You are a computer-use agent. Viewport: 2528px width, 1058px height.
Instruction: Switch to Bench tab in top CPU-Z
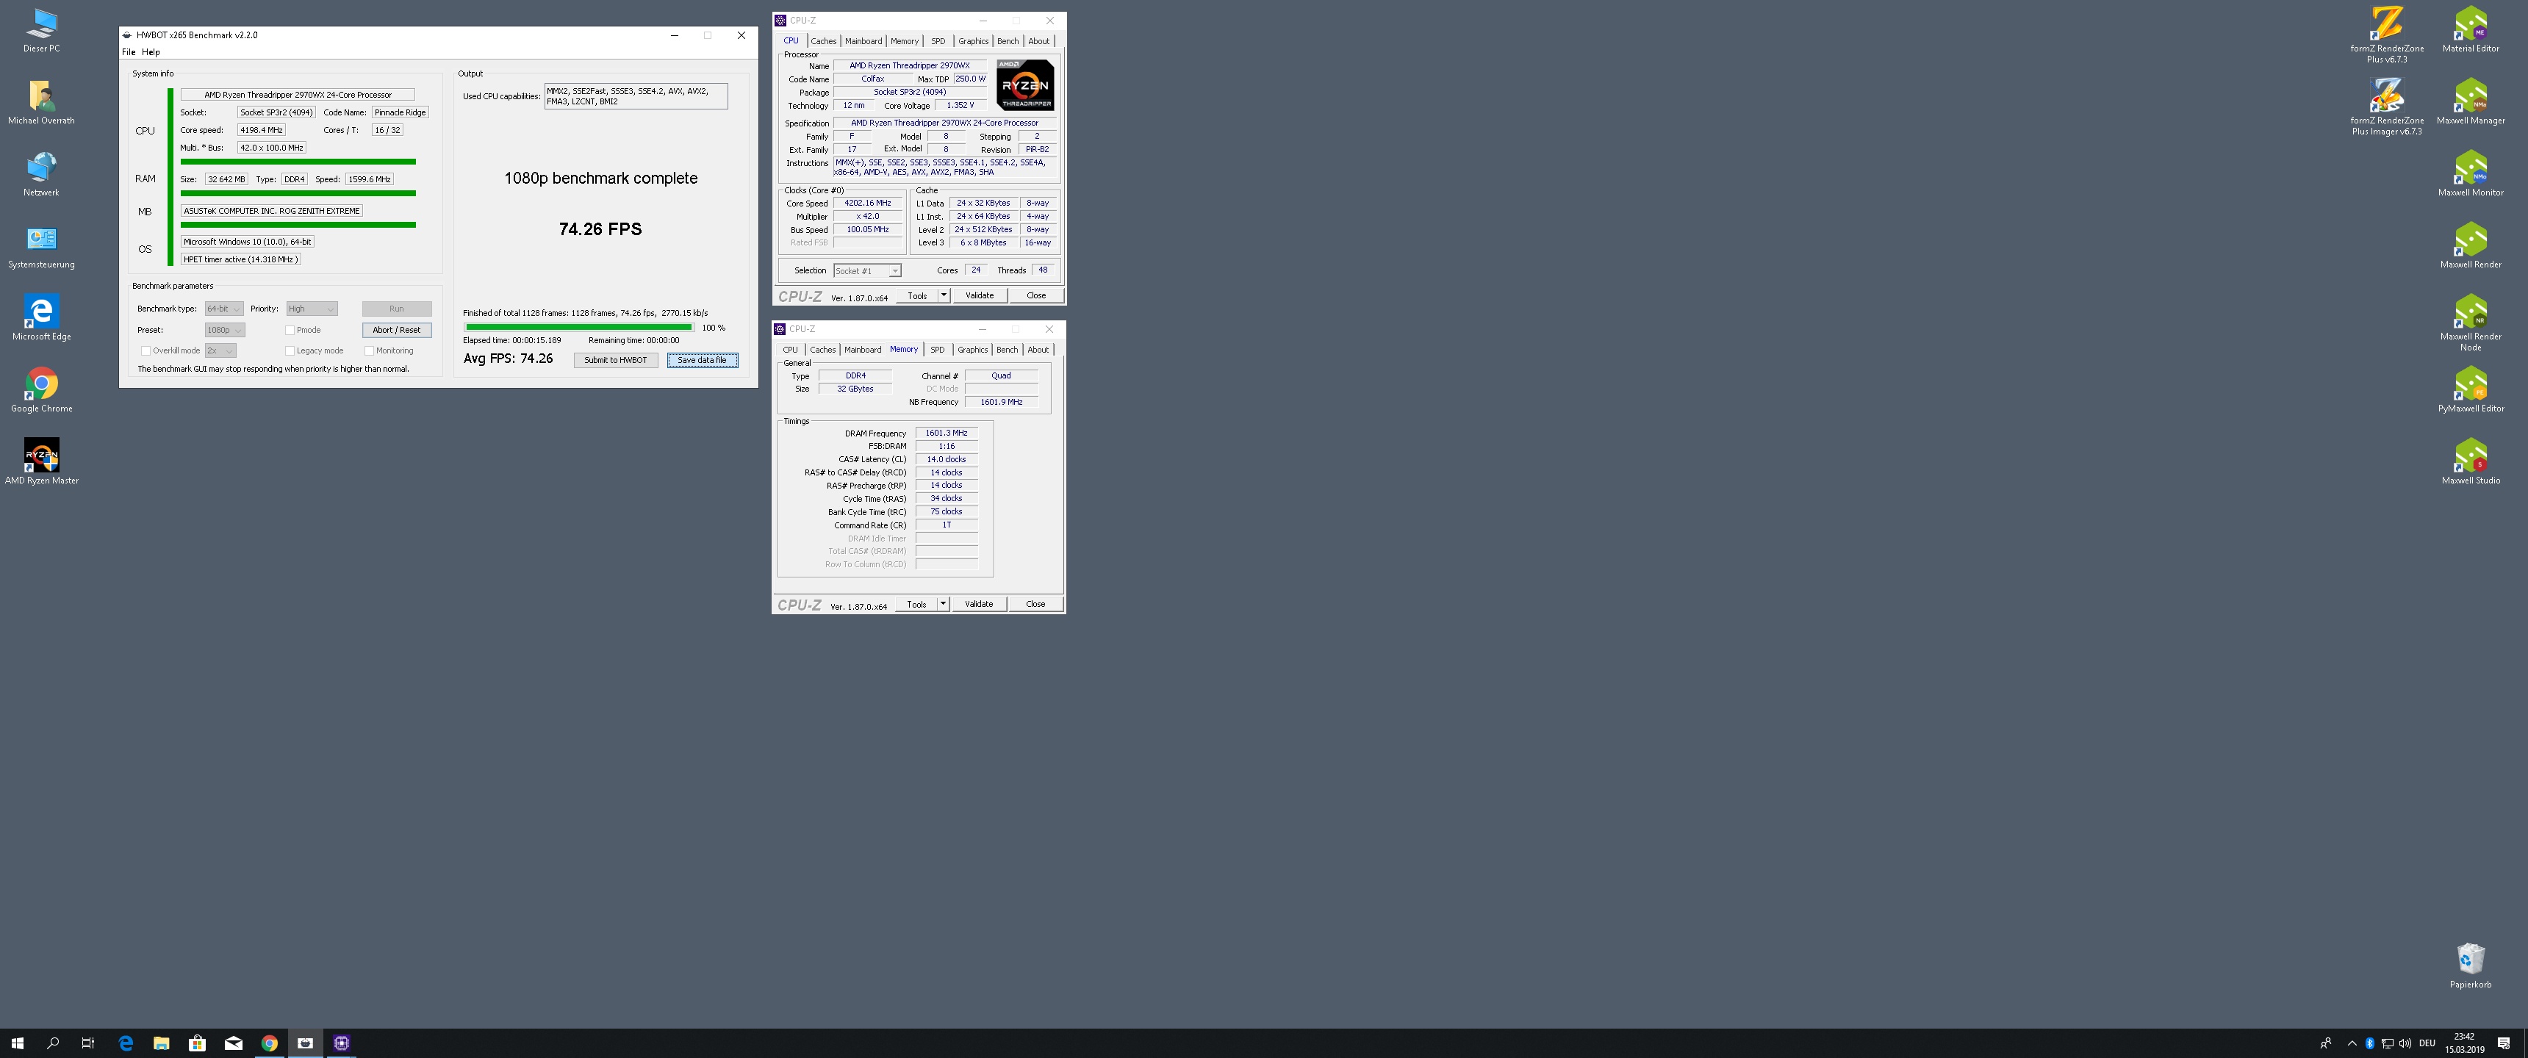click(x=1008, y=41)
